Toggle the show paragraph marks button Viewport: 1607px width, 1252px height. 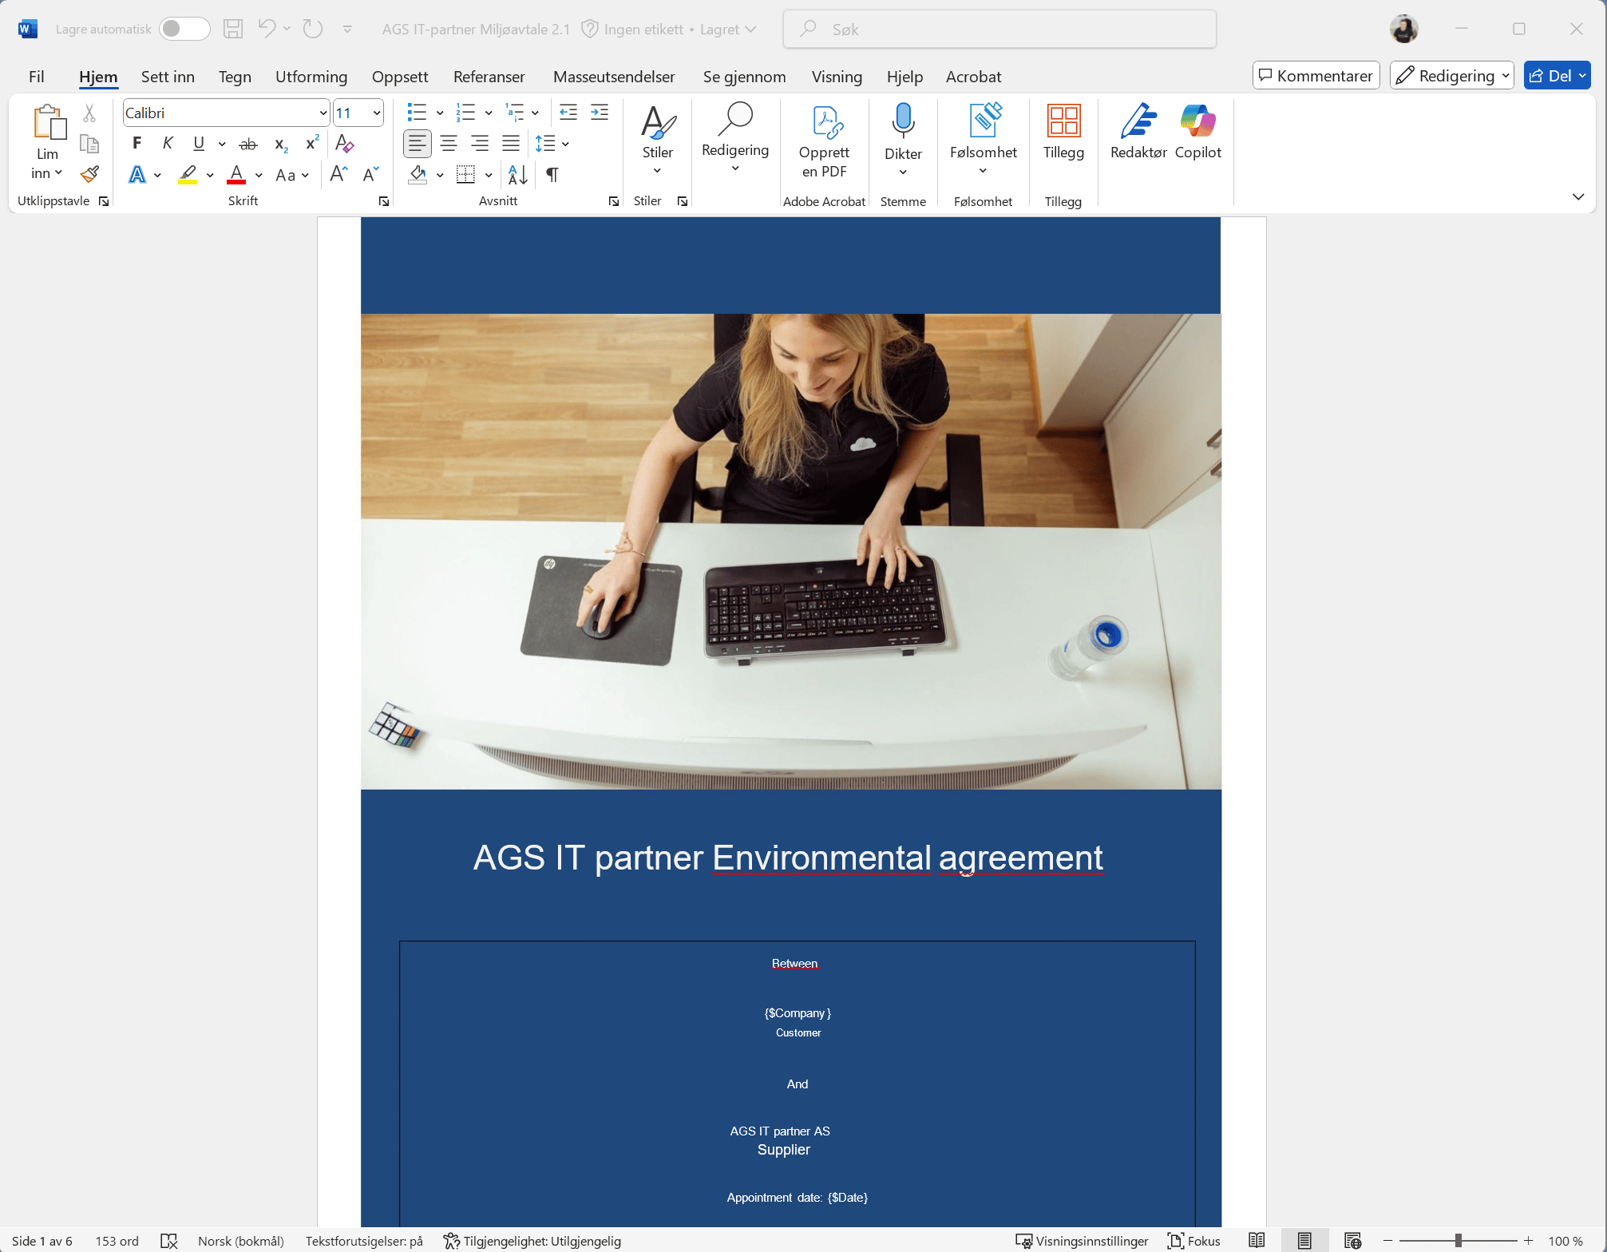coord(552,174)
